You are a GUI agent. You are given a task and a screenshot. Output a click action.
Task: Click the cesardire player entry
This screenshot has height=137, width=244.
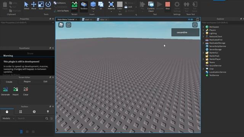coord(185,32)
